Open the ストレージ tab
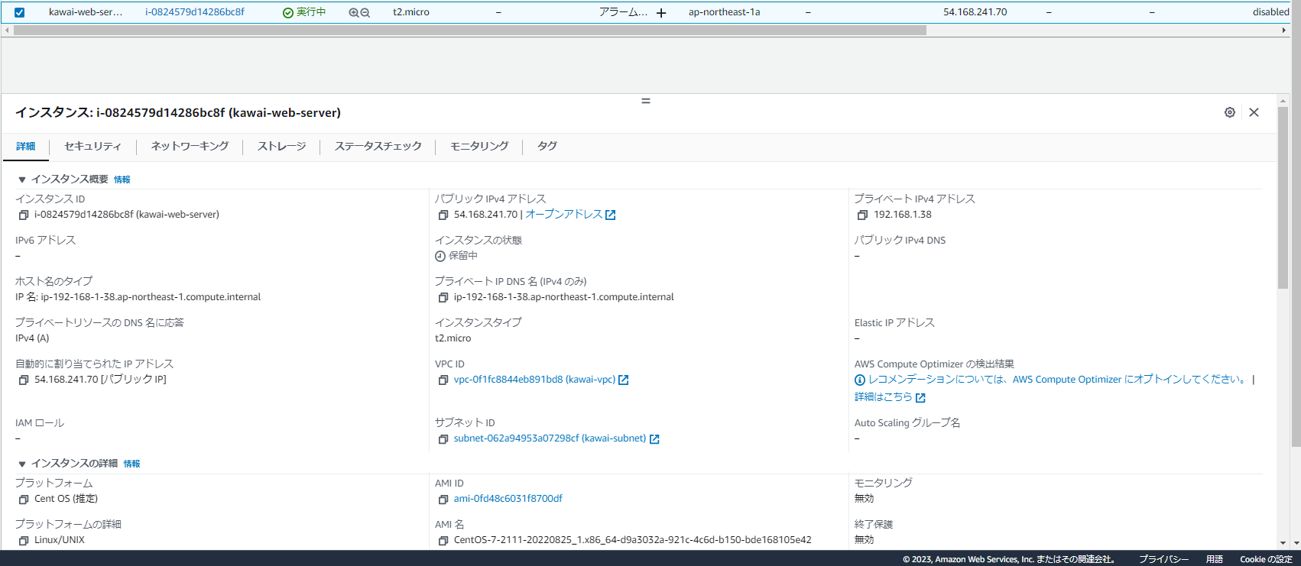The image size is (1301, 566). coord(281,147)
